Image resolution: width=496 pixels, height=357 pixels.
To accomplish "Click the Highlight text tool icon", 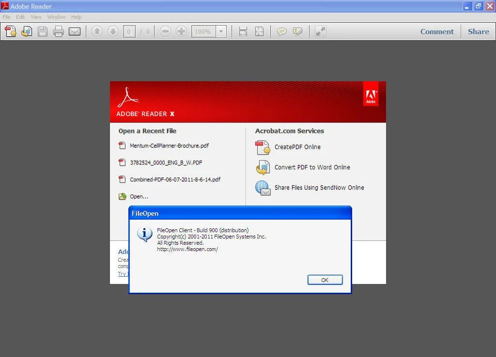I will [298, 31].
